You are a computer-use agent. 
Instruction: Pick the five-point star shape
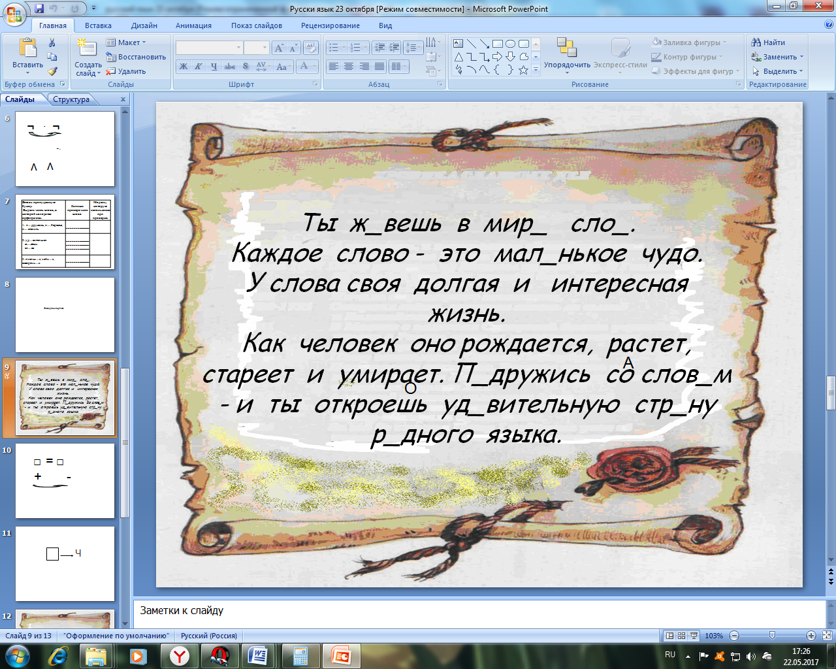tap(523, 70)
